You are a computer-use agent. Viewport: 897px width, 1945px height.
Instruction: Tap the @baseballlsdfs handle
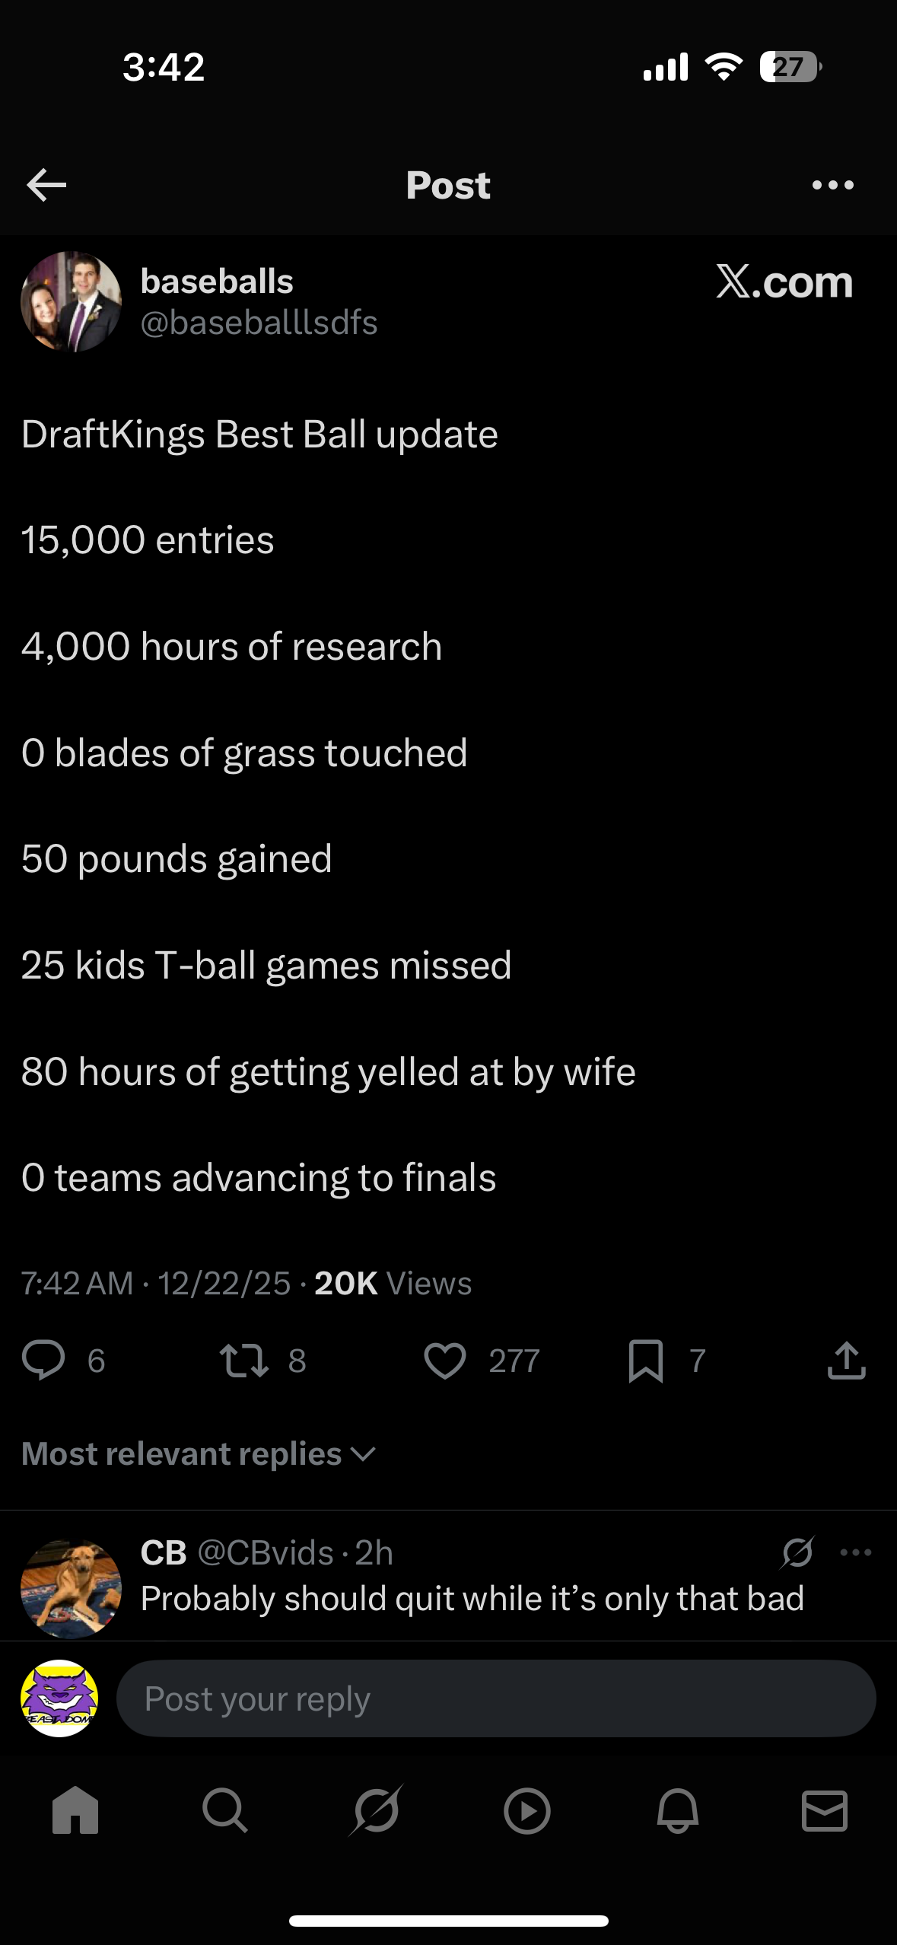[259, 323]
